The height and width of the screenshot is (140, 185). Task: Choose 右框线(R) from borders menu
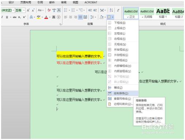[x=122, y=39]
